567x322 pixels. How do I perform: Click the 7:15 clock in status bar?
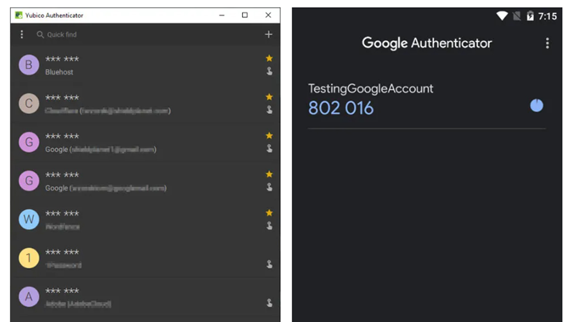(548, 16)
